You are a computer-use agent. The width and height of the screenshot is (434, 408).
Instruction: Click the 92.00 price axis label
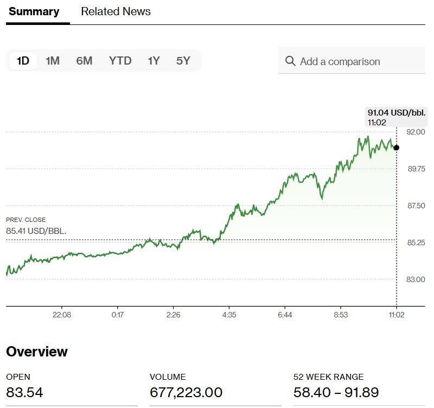(417, 132)
